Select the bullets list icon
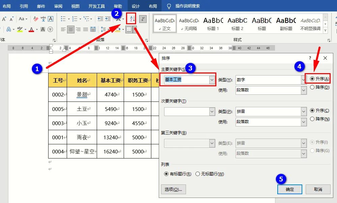 point(63,19)
